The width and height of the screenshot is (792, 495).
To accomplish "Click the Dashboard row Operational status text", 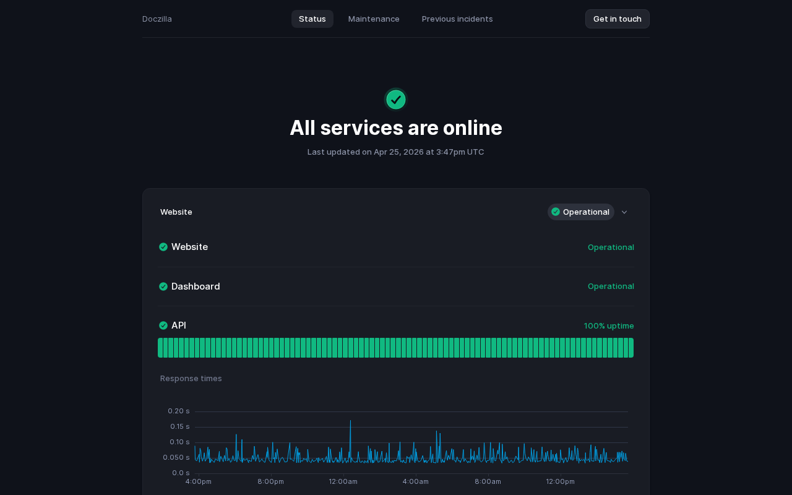I will [611, 286].
